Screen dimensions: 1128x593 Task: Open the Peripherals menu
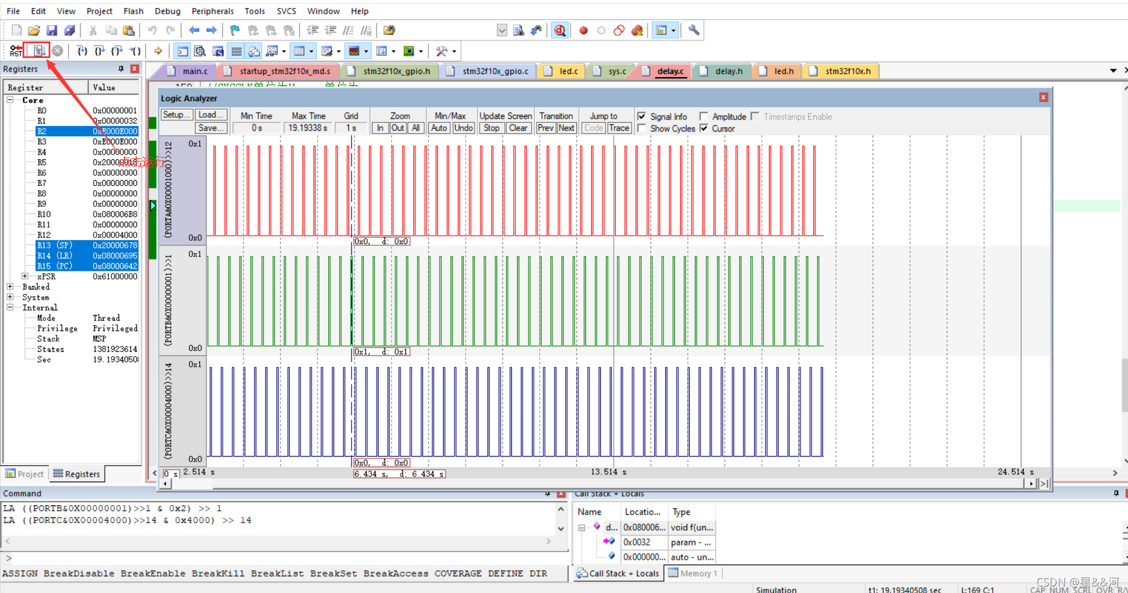tap(213, 11)
